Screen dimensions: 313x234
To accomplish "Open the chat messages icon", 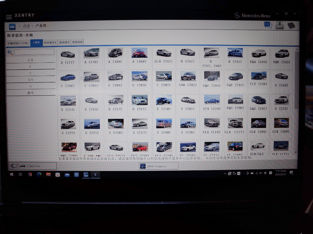I will click(x=268, y=25).
